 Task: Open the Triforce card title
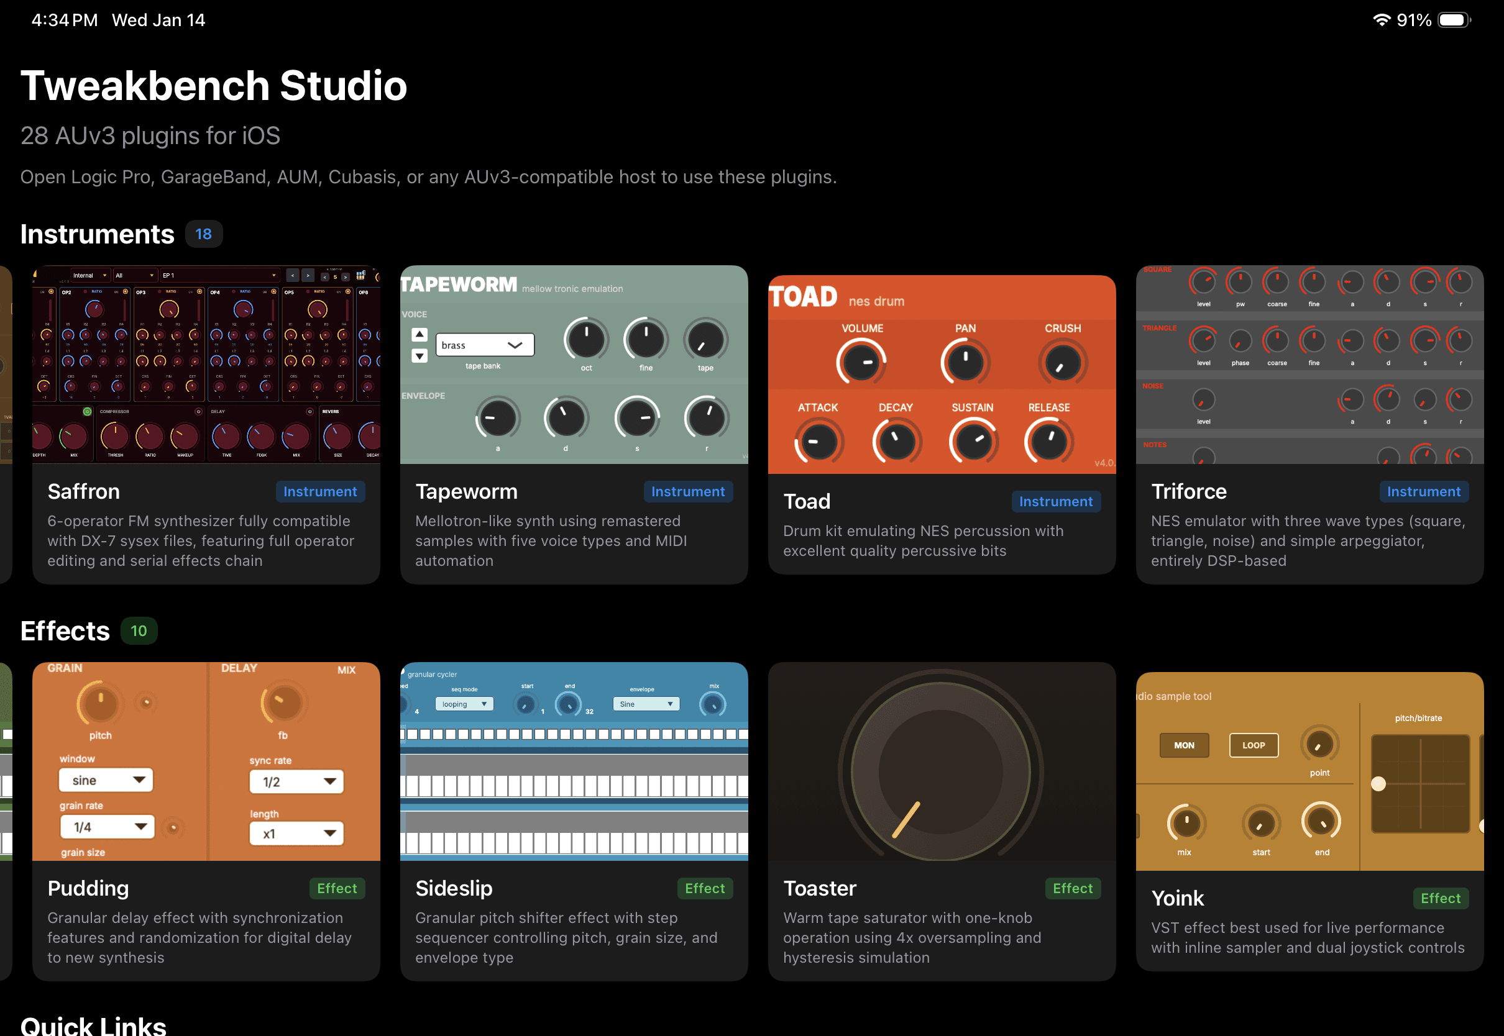click(1189, 491)
